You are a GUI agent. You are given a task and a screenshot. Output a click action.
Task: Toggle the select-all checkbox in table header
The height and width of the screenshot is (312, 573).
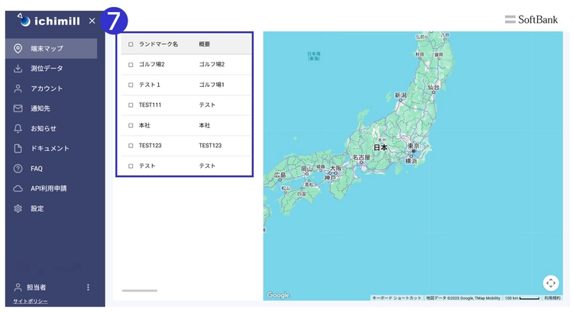[x=131, y=44]
